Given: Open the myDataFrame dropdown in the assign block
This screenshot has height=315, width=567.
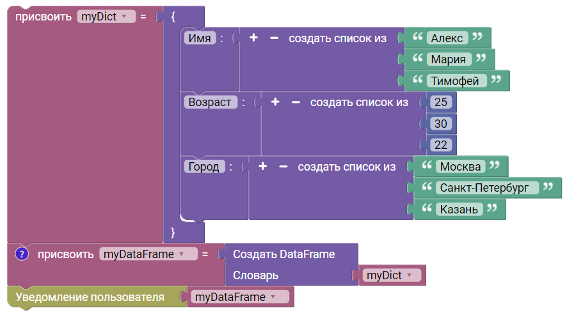Looking at the screenshot, I should [148, 254].
